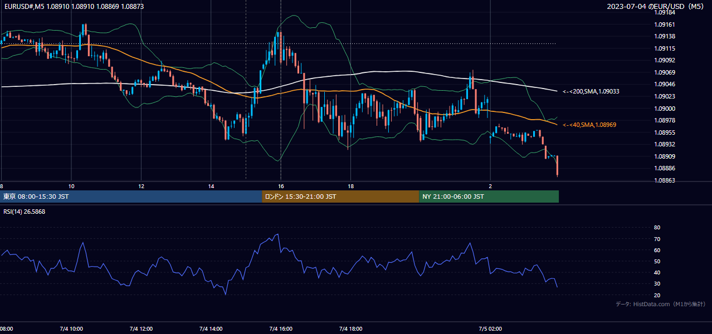The height and width of the screenshot is (334, 712).
Task: Select the NY 21:00-06:00 JST session bar
Action: coord(489,197)
